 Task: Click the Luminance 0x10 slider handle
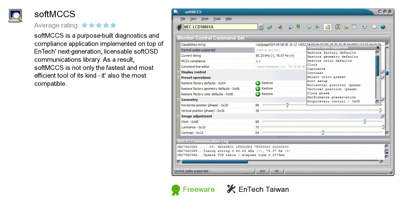tap(383, 127)
